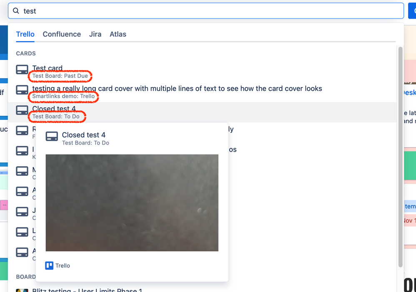Click card icon of row starting with R
Image resolution: width=416 pixels, height=292 pixels.
22,130
